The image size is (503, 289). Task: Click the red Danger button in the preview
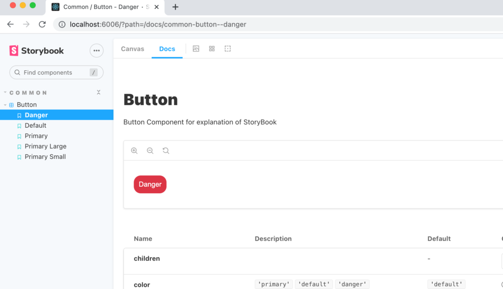[150, 184]
